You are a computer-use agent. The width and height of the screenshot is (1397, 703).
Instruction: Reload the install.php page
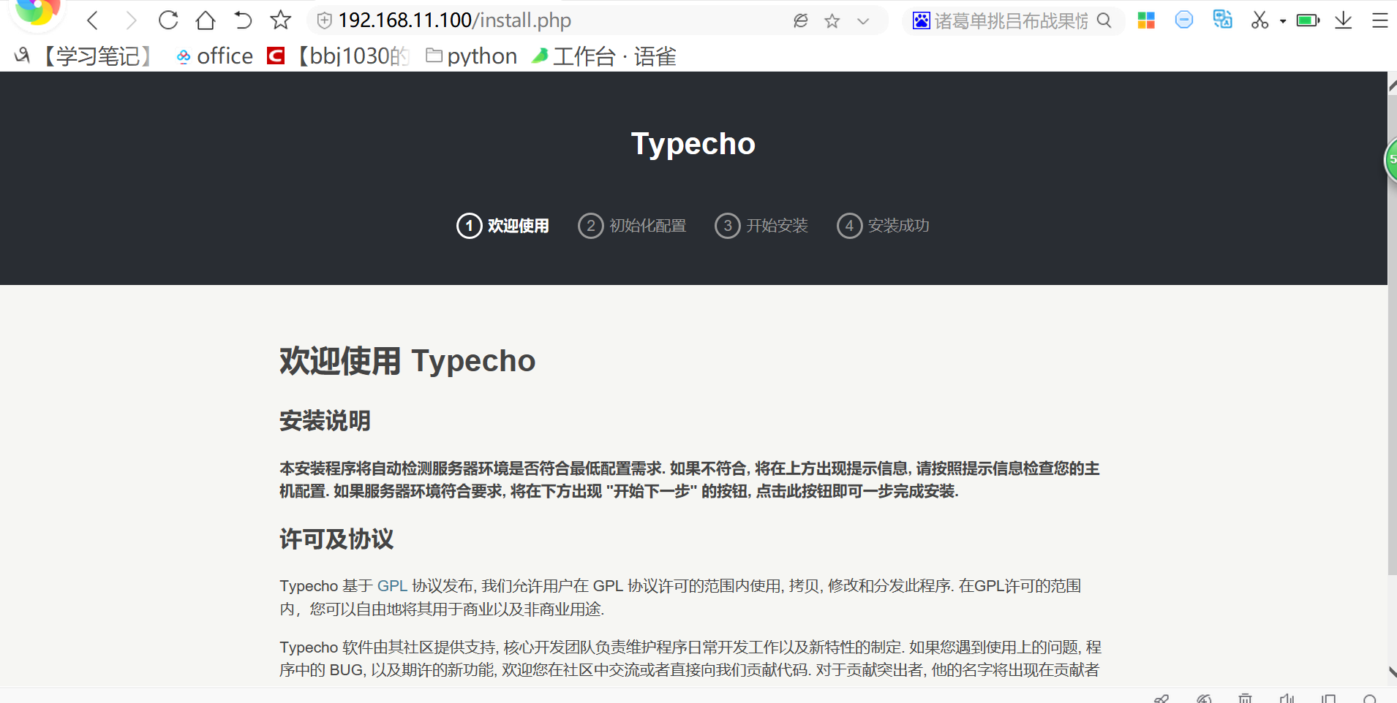click(x=168, y=20)
